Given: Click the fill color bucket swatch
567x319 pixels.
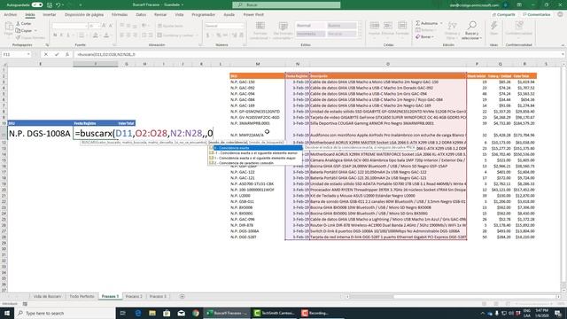Looking at the screenshot, I should [96, 35].
